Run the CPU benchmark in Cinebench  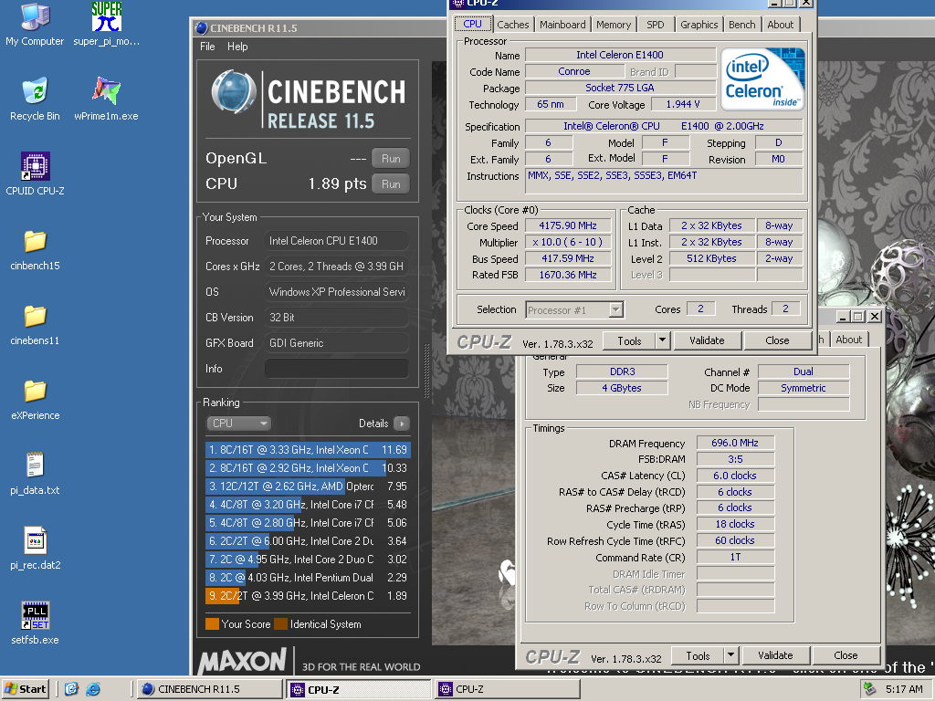coord(391,184)
